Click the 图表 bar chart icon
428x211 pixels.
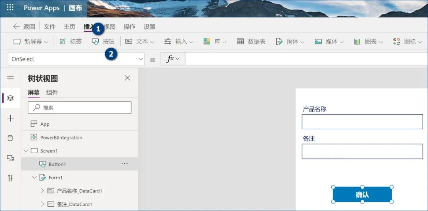pyautogui.click(x=357, y=42)
